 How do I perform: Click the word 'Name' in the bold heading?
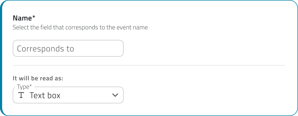pyautogui.click(x=22, y=18)
